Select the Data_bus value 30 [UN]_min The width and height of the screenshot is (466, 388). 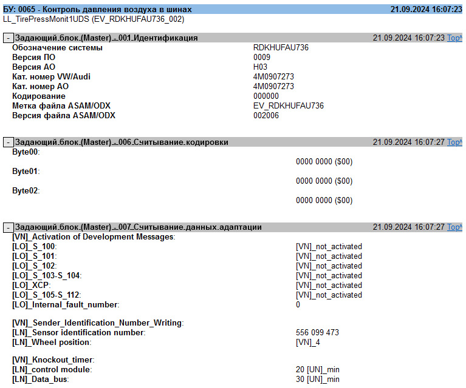318,380
